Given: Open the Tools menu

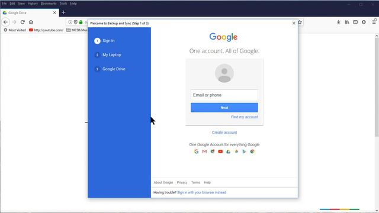Looking at the screenshot, I should pos(63,4).
